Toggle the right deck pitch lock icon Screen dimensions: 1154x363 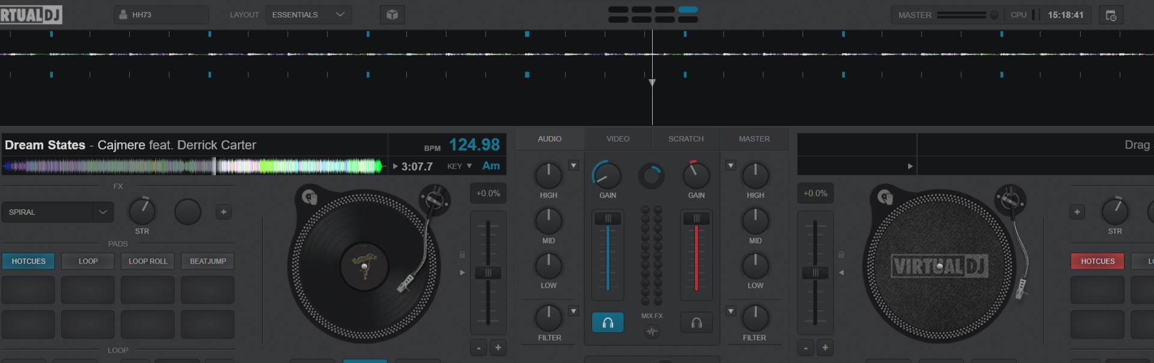pos(841,255)
